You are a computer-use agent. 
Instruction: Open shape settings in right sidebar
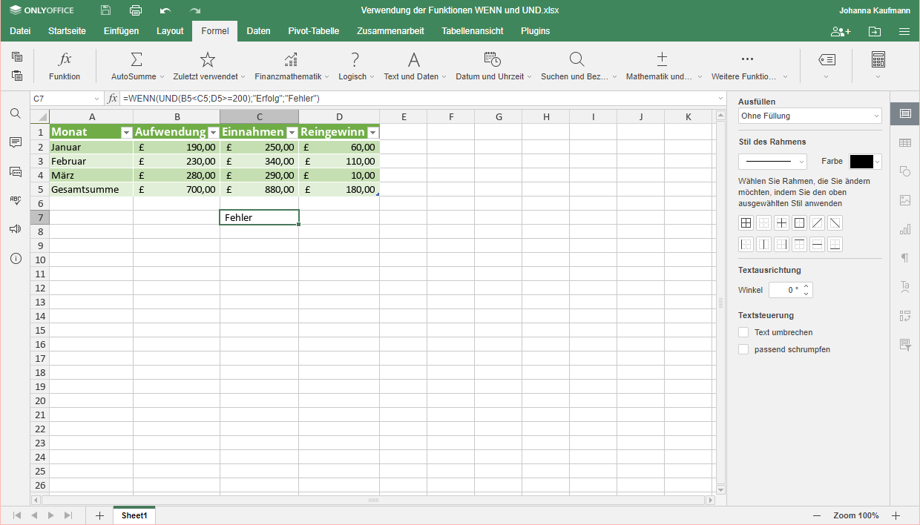[904, 171]
